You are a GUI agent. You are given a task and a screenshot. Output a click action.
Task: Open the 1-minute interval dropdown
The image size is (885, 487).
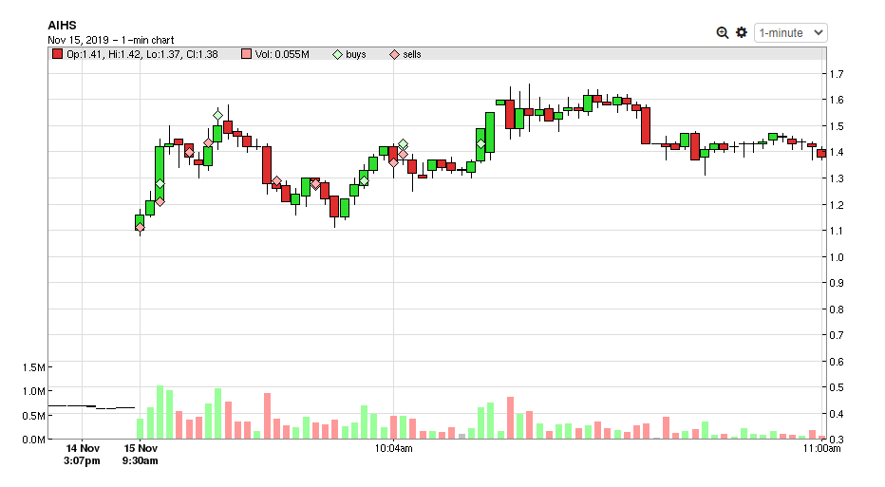pos(791,32)
